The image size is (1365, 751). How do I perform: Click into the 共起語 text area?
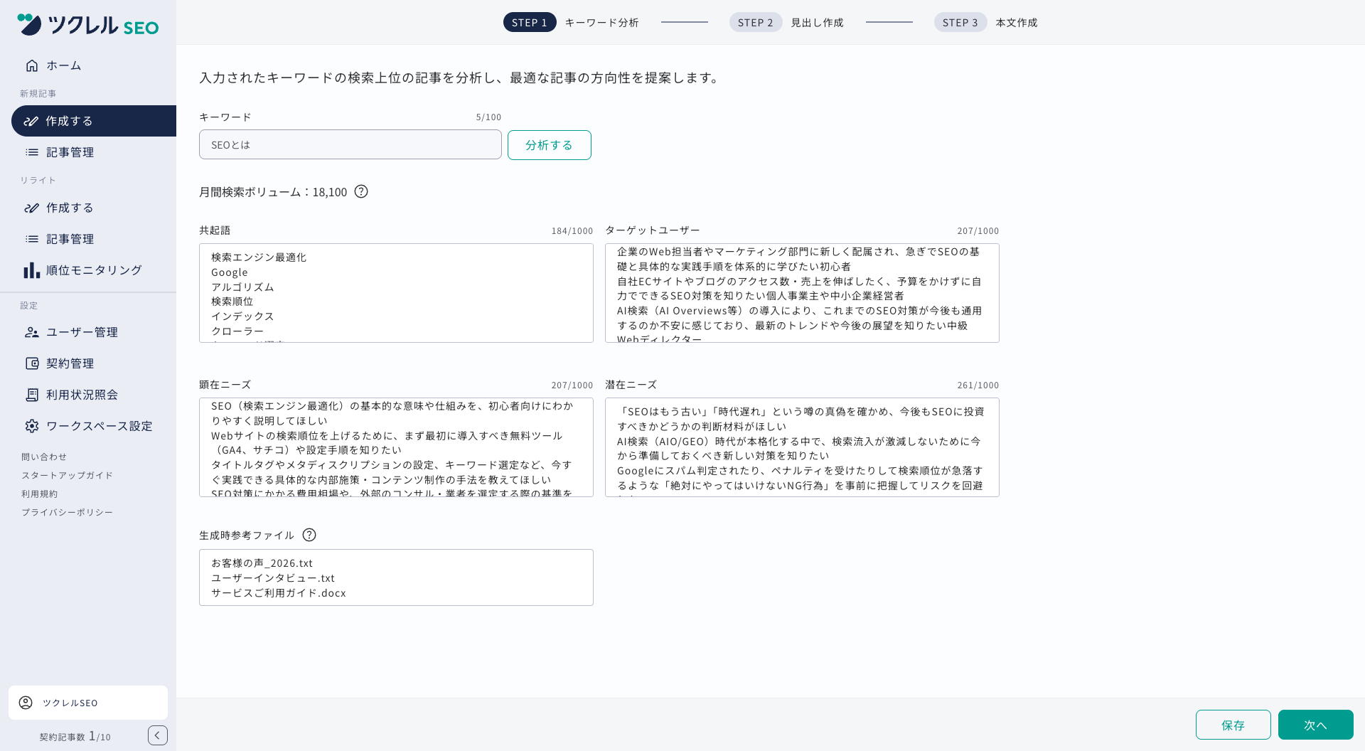[396, 293]
